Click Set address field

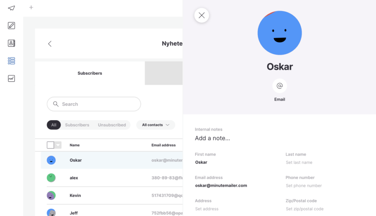click(x=207, y=209)
